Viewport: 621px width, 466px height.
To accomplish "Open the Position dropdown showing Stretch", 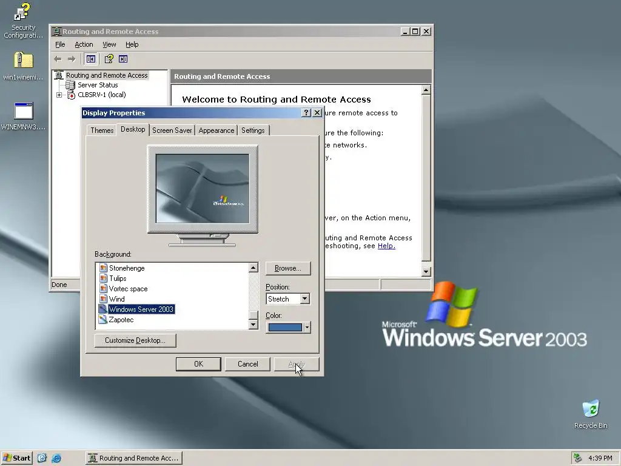I will click(x=304, y=299).
